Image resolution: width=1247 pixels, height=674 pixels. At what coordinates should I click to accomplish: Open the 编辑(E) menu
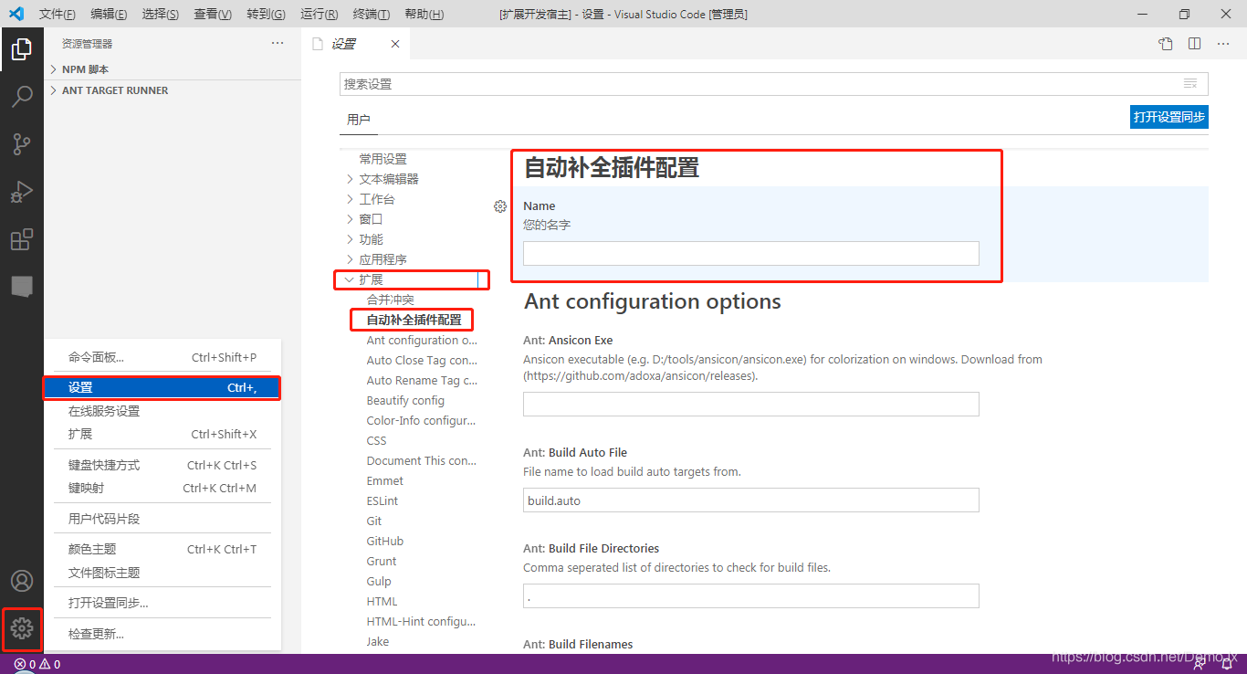coord(109,15)
